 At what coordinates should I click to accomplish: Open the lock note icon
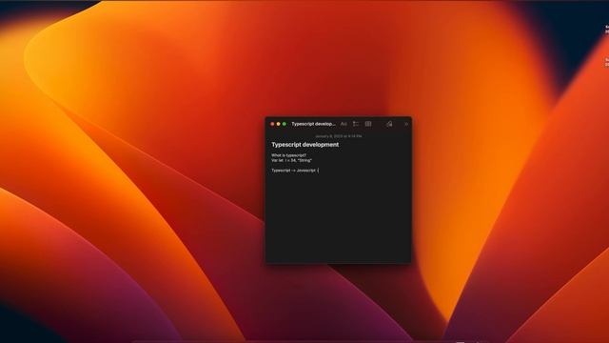(389, 124)
